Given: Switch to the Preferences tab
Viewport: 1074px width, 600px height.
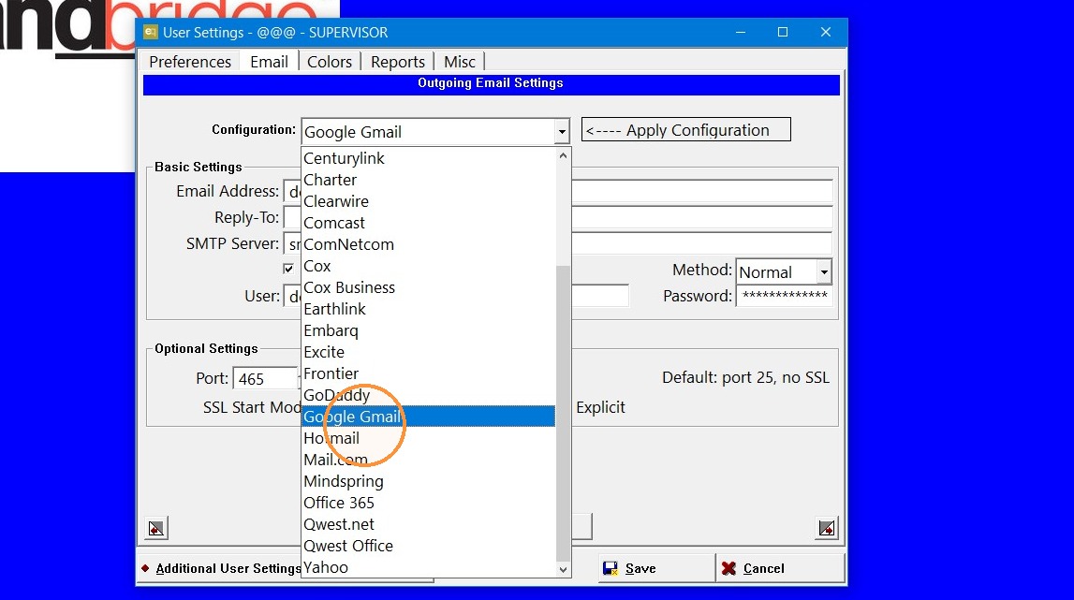Looking at the screenshot, I should tap(190, 62).
